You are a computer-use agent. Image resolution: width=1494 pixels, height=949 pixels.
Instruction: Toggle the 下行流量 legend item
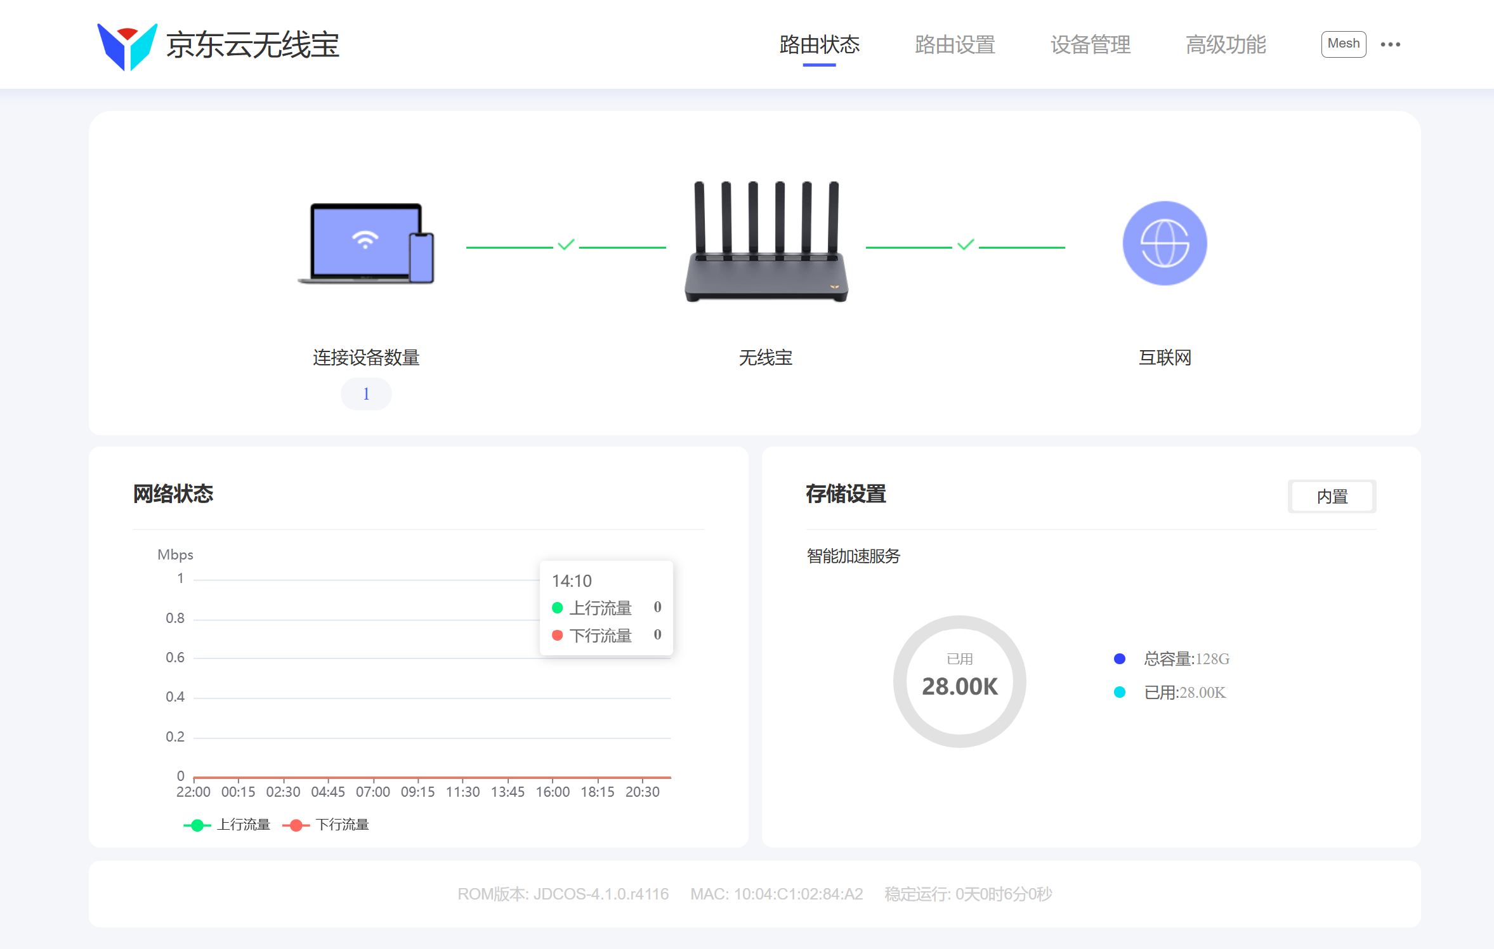click(x=326, y=825)
